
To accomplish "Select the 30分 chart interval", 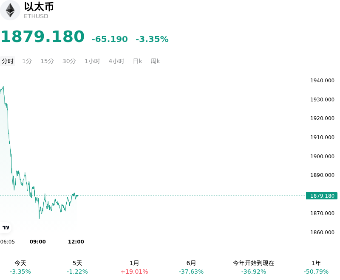I will coord(69,61).
